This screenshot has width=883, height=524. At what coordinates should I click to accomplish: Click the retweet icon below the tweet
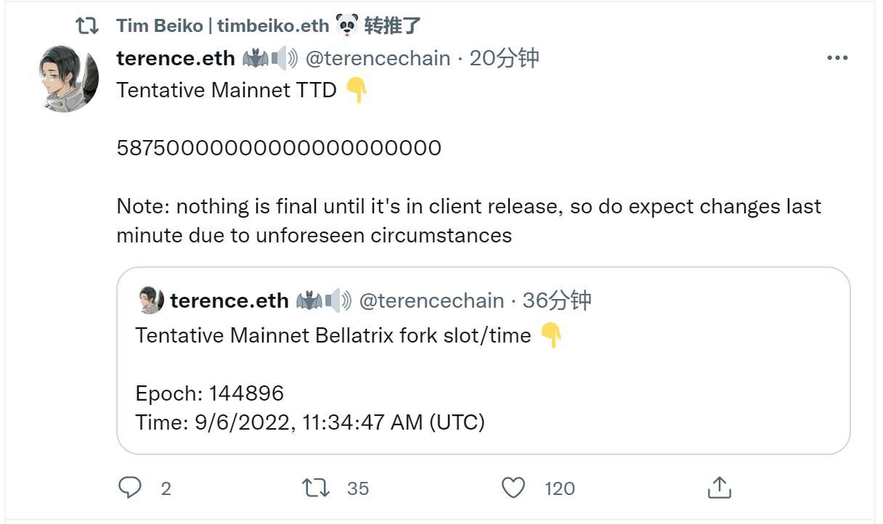tap(317, 488)
